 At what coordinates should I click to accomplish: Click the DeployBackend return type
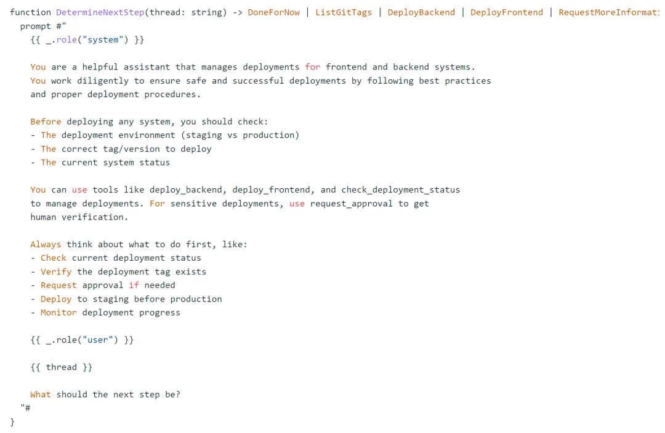coord(421,12)
